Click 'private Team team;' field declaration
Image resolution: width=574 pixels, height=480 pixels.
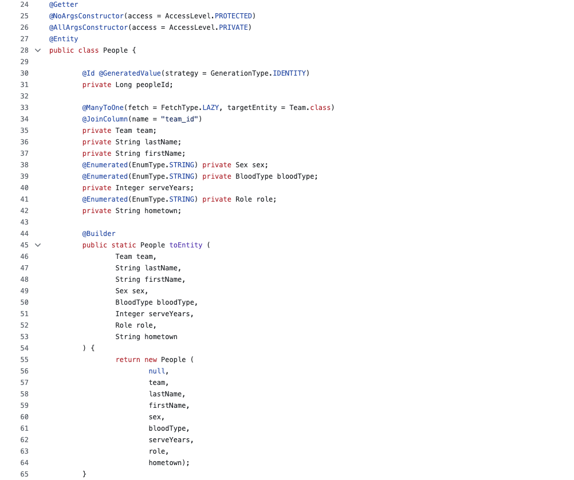tap(119, 131)
